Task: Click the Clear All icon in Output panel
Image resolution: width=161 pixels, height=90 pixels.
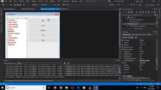Action: [x=65, y=63]
